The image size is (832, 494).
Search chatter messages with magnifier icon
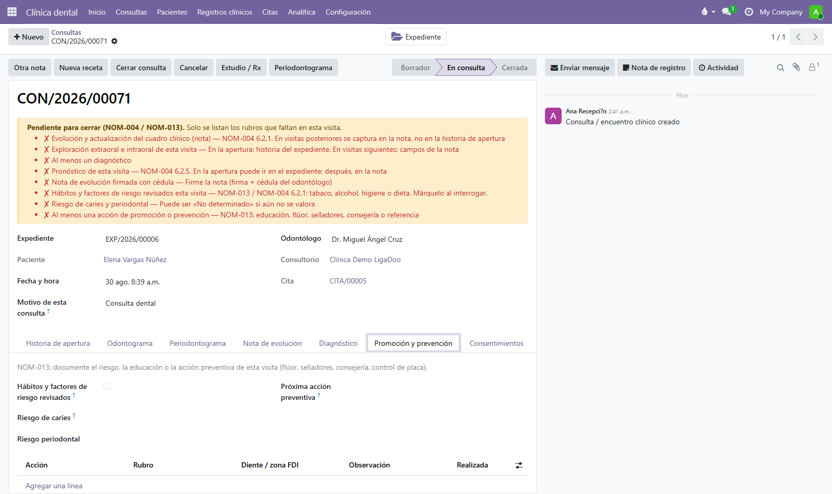[x=781, y=68]
